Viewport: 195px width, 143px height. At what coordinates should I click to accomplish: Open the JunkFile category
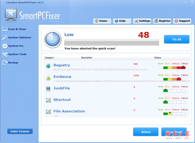61,88
